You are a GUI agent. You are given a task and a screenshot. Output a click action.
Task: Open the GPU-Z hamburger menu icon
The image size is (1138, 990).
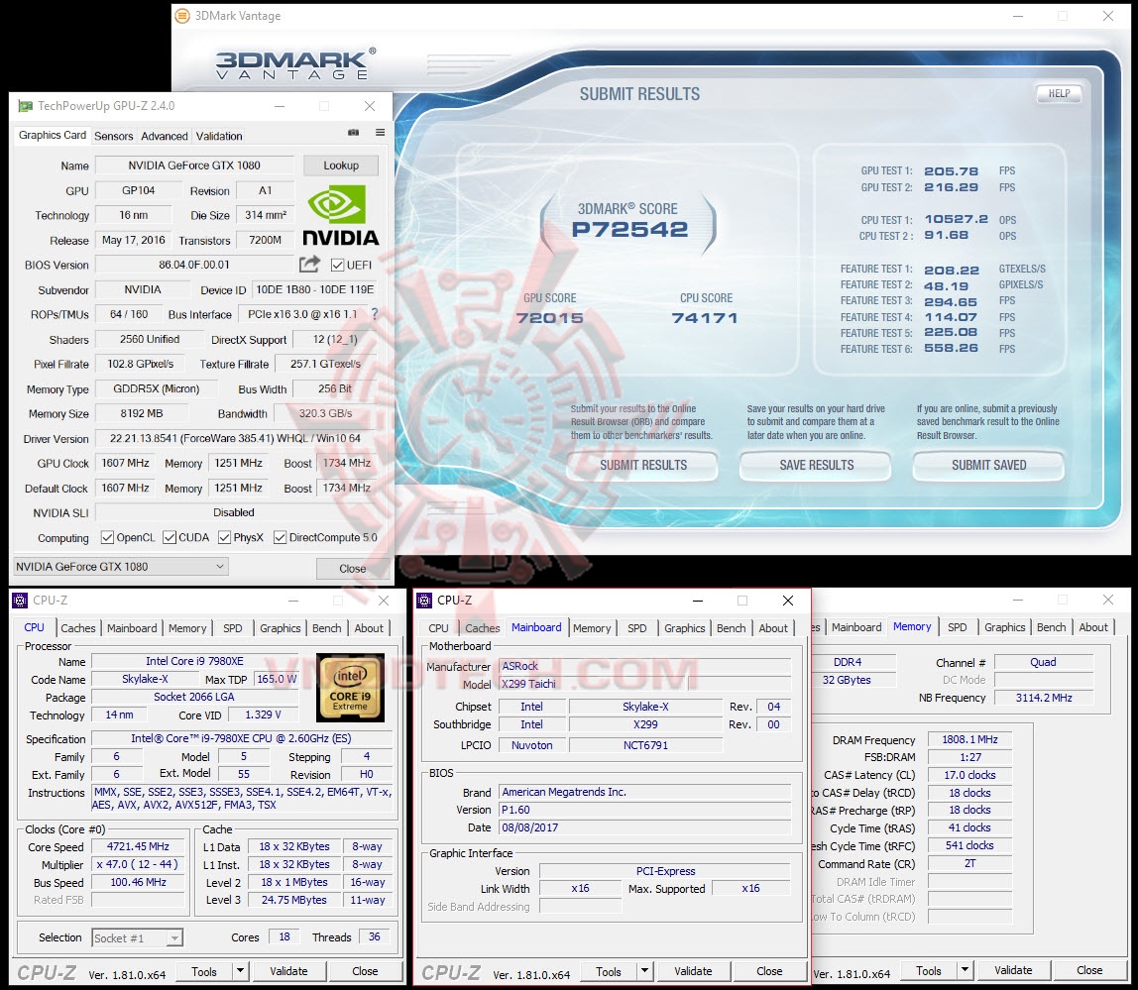pyautogui.click(x=380, y=133)
